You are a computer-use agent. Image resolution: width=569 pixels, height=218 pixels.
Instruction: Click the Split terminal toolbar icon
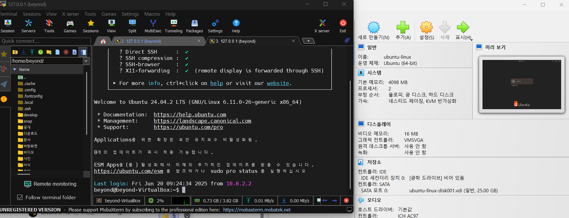[132, 26]
